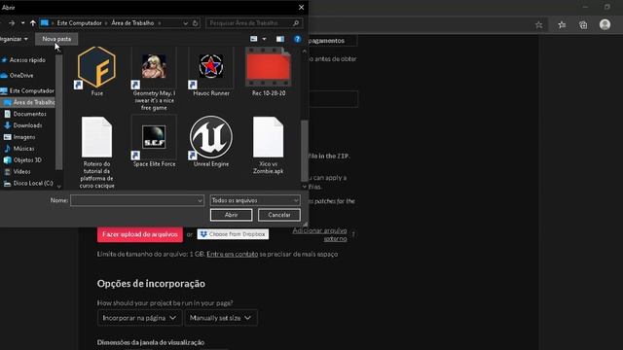Open the view options dropdown arrow
The height and width of the screenshot is (350, 623).
pyautogui.click(x=264, y=39)
